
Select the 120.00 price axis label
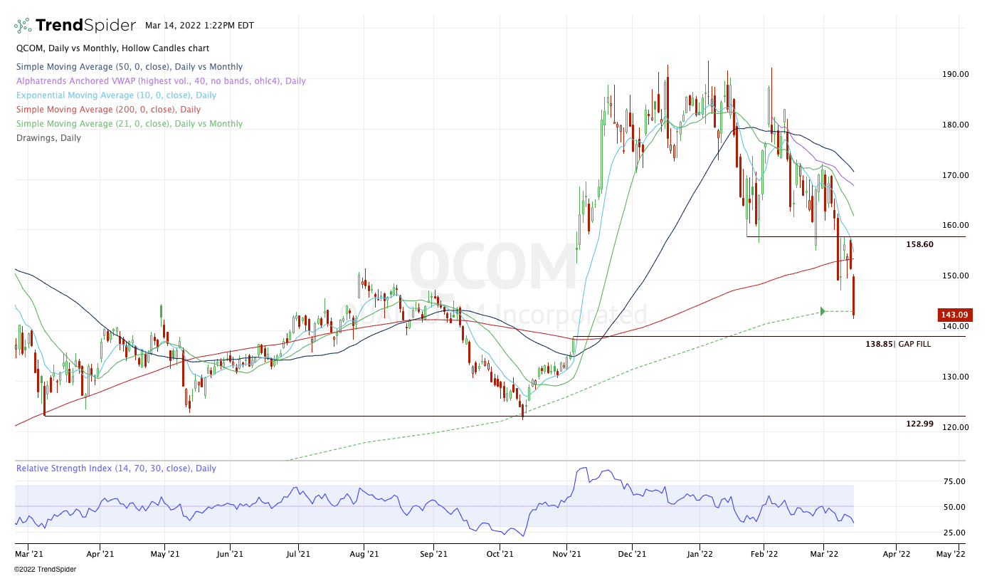[956, 427]
